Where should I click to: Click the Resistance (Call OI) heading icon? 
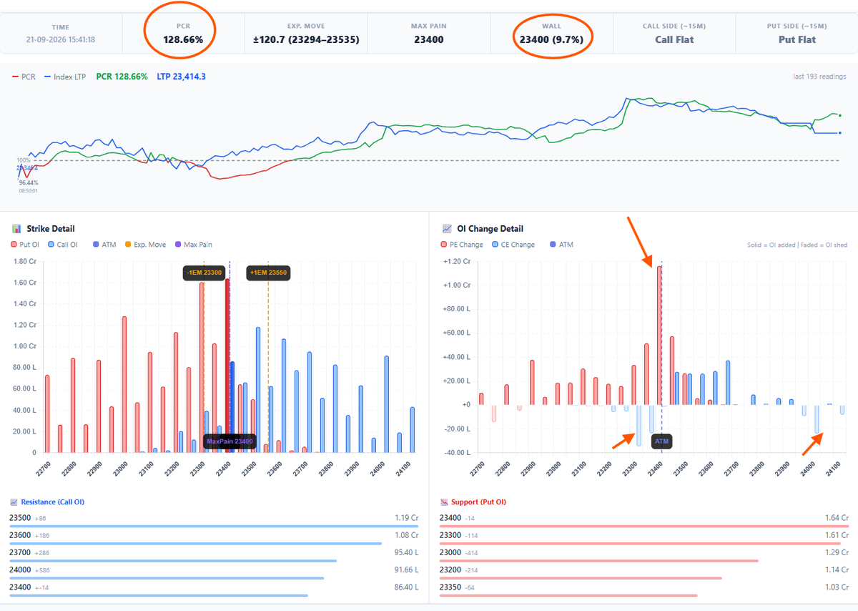[14, 502]
